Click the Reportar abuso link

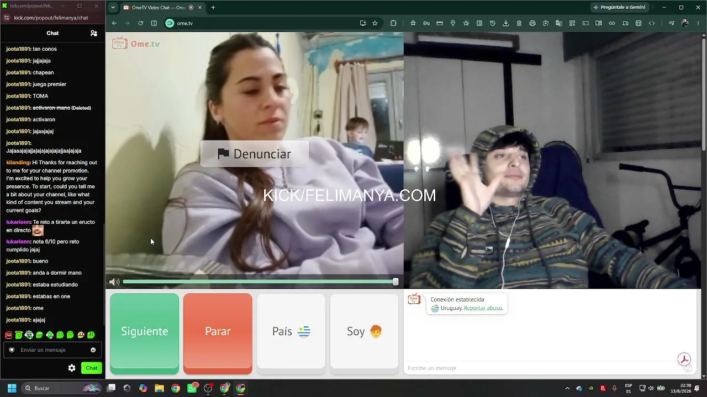click(x=483, y=308)
